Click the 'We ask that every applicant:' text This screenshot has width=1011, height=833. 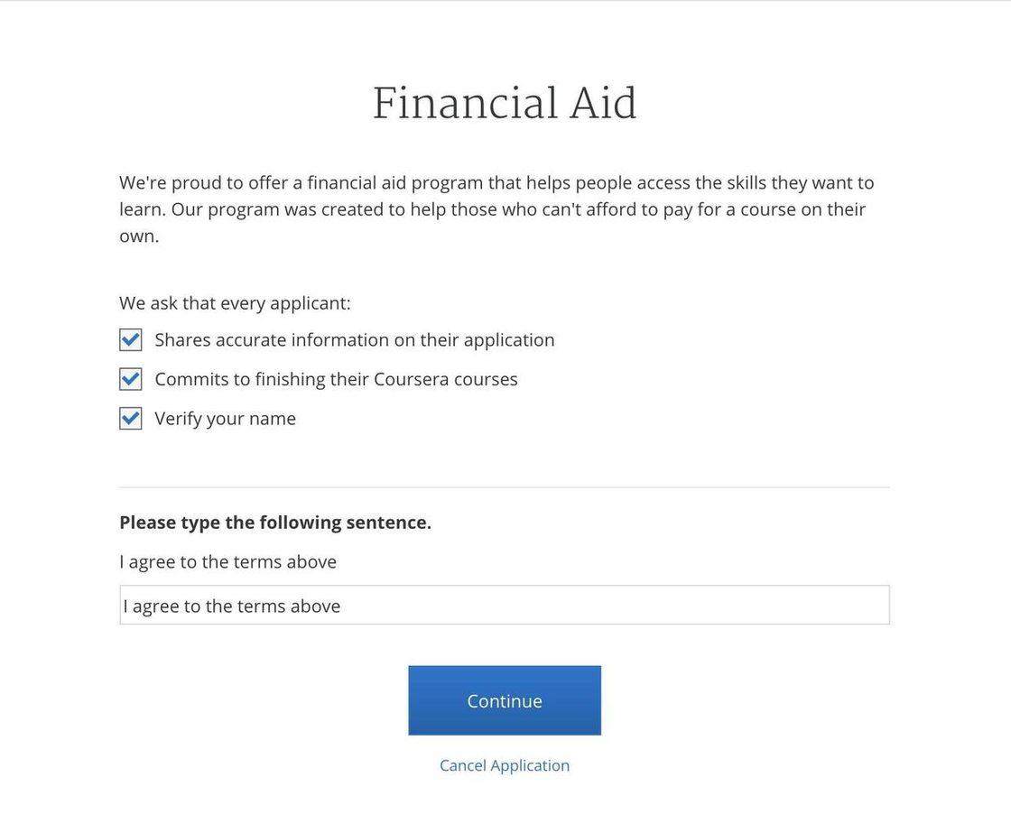pyautogui.click(x=235, y=303)
